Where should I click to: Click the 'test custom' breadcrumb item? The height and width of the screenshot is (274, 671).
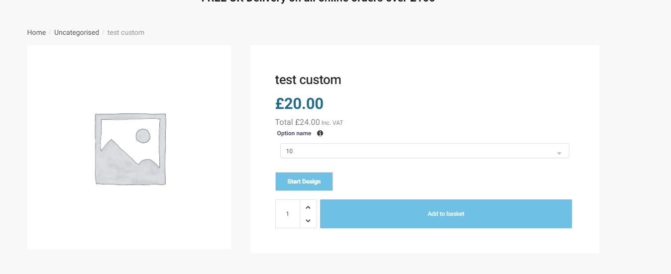(126, 32)
